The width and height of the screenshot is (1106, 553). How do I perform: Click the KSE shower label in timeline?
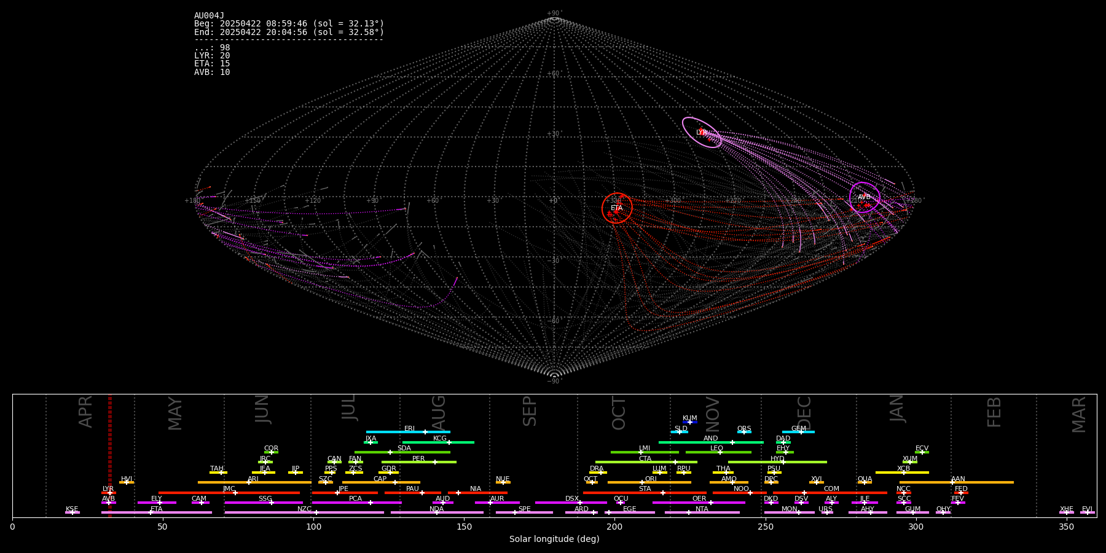pos(73,509)
